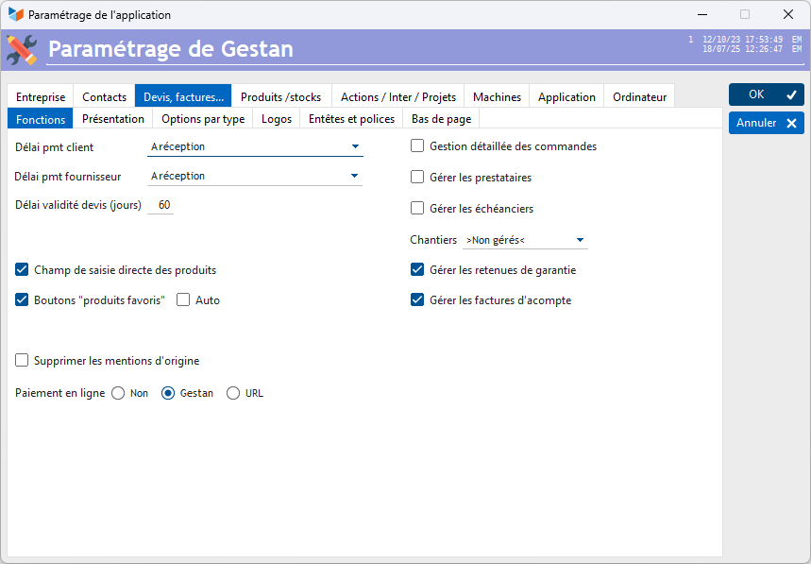
Task: Click the wrench and pencil settings icon
Action: (x=22, y=49)
